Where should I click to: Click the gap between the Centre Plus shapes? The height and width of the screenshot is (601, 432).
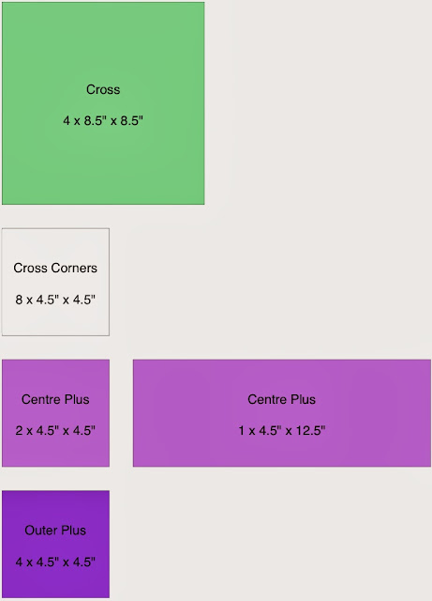[121, 413]
